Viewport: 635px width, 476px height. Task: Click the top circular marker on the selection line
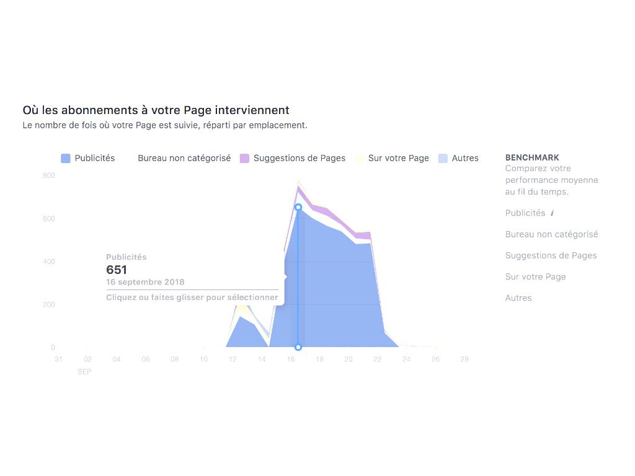tap(298, 208)
